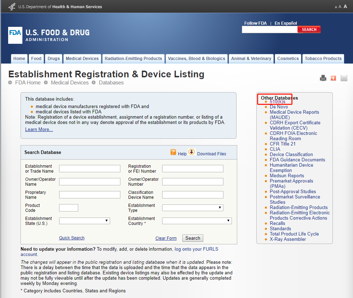Image resolution: width=353 pixels, height=298 pixels.
Task: Click the Owner/Operator Name field
Action: [x=90, y=182]
